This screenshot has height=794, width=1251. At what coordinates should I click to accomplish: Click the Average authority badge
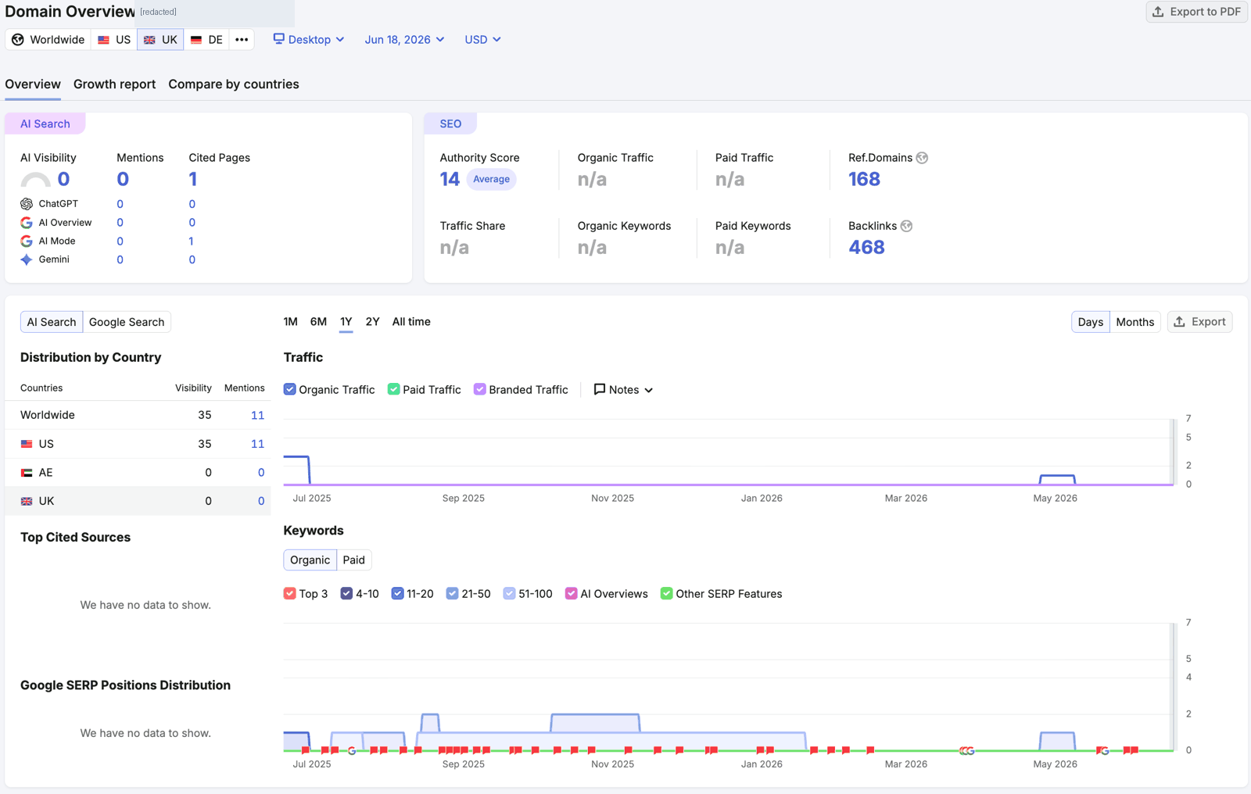click(491, 180)
